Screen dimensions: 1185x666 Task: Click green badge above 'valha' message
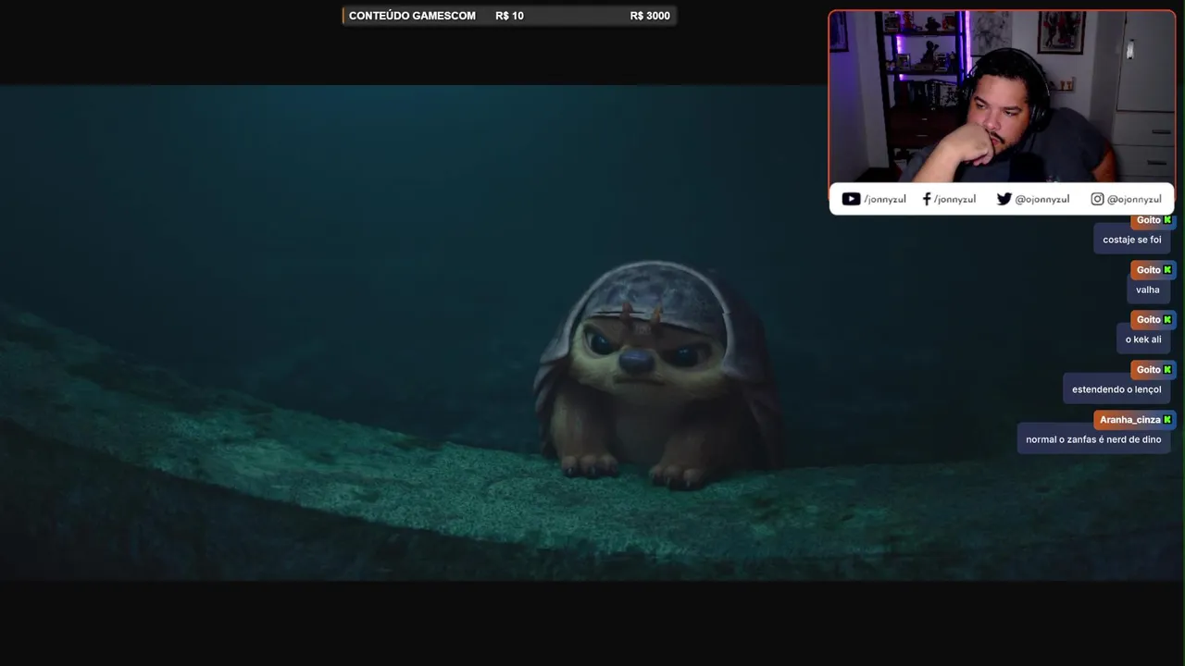(x=1167, y=270)
